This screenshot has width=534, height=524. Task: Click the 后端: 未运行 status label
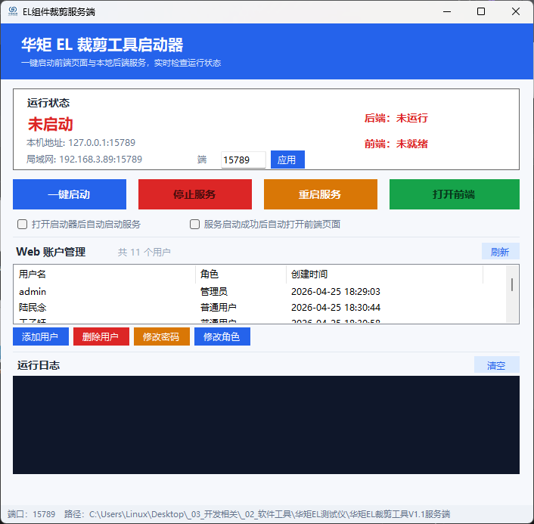pyautogui.click(x=396, y=118)
